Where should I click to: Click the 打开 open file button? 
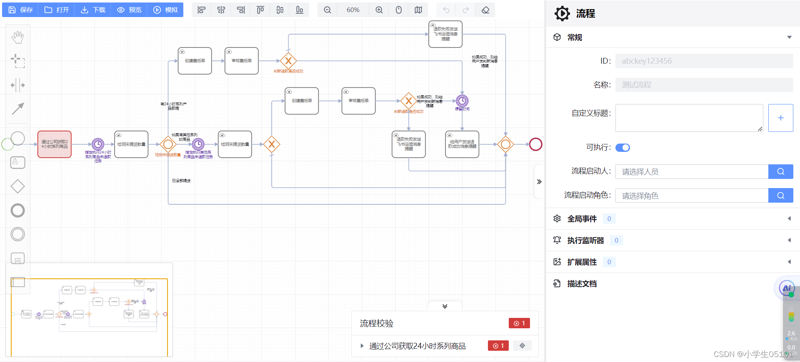(x=57, y=10)
